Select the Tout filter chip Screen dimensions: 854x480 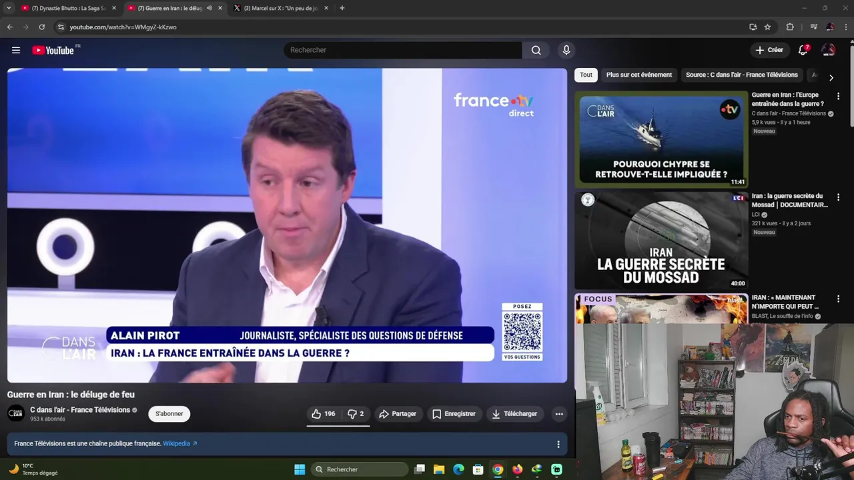(x=586, y=75)
